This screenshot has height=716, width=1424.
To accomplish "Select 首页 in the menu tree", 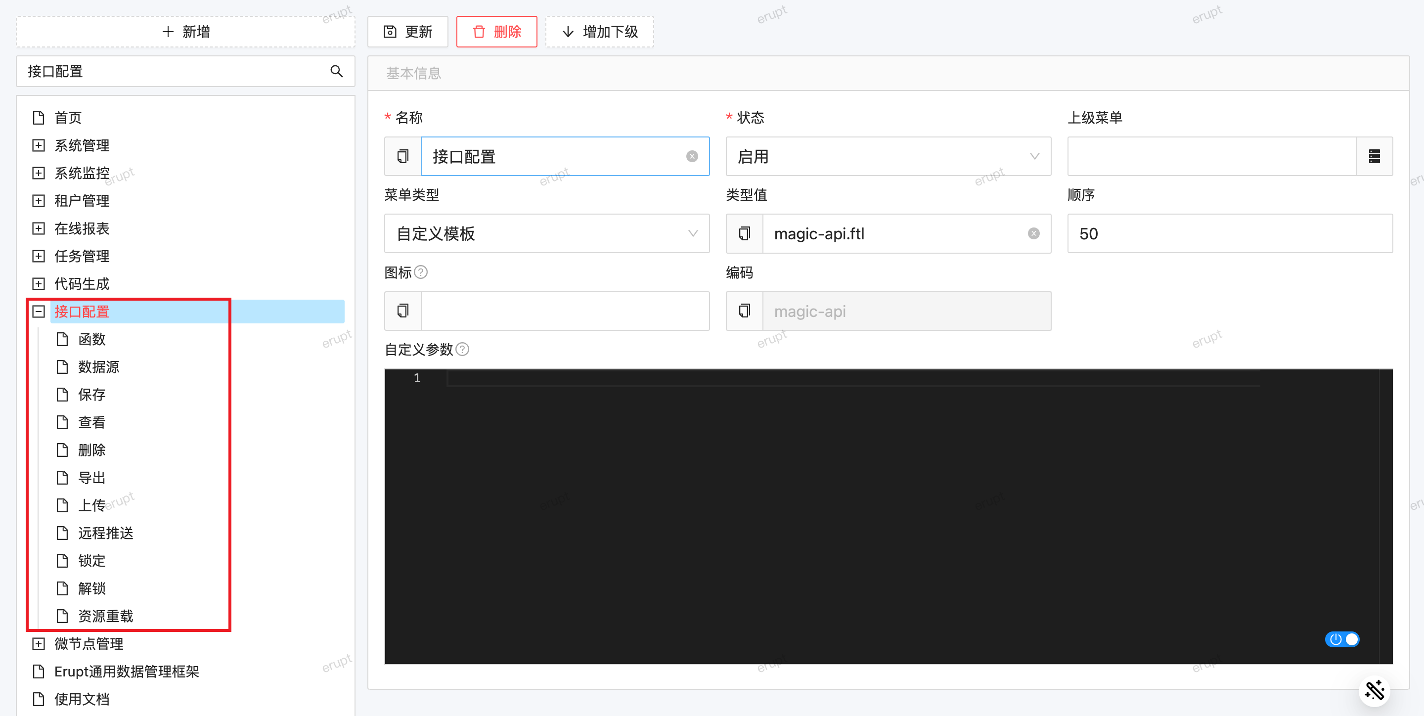I will [68, 118].
